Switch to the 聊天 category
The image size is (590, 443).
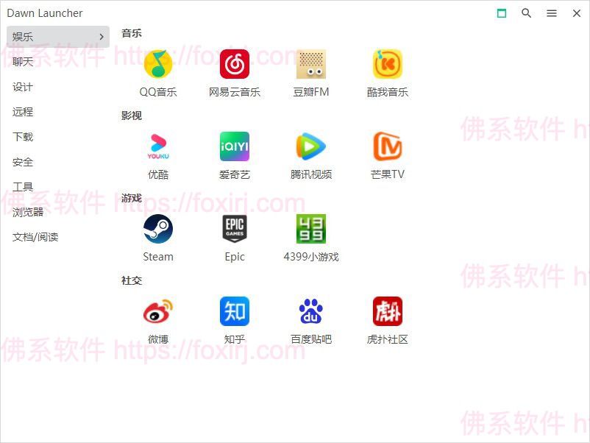click(24, 62)
